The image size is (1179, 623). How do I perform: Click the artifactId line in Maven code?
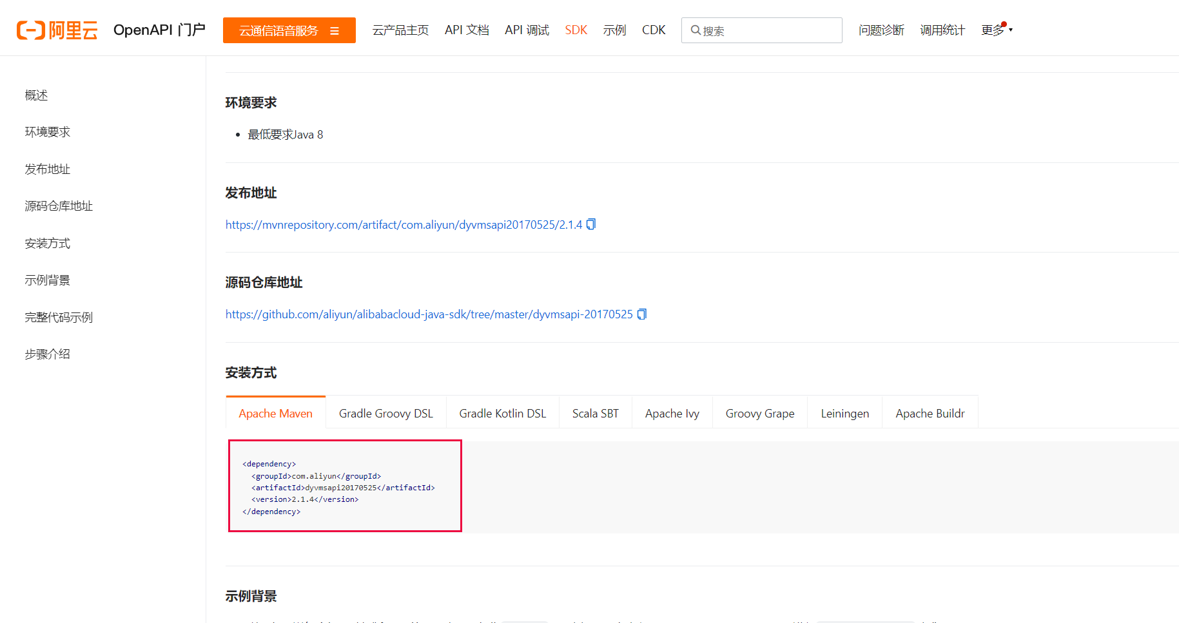pos(343,488)
